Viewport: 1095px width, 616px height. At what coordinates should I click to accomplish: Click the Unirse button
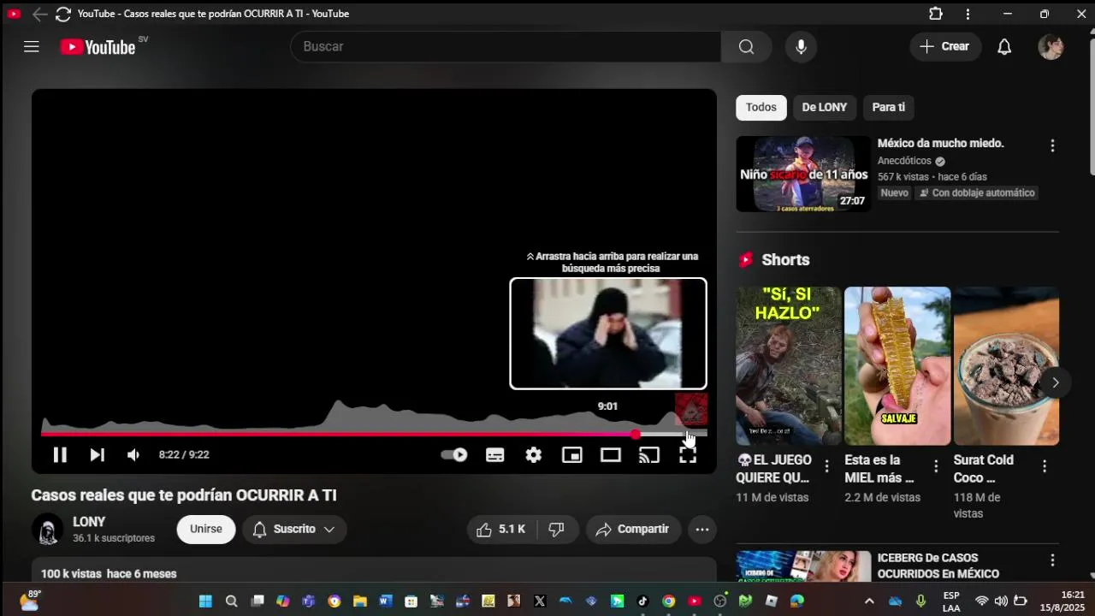pyautogui.click(x=206, y=529)
